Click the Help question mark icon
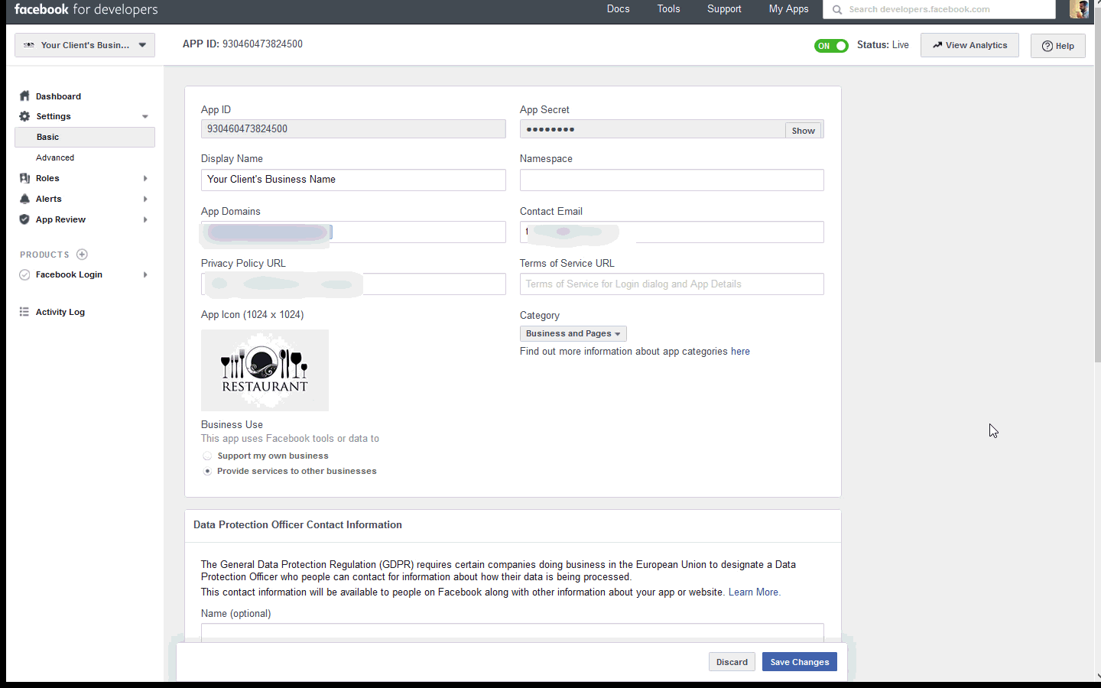This screenshot has width=1101, height=688. pos(1047,46)
